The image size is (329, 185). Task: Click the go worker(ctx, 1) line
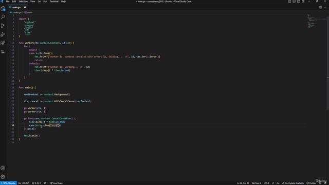[35, 108]
